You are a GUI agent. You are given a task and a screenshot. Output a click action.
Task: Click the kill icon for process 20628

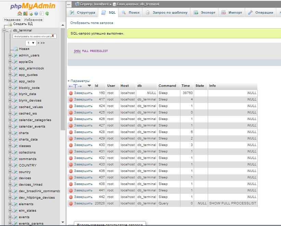[71, 203]
